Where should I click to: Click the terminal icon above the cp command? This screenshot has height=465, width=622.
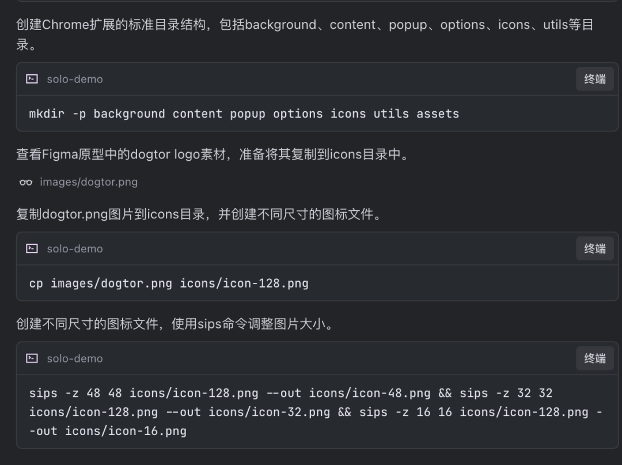32,248
